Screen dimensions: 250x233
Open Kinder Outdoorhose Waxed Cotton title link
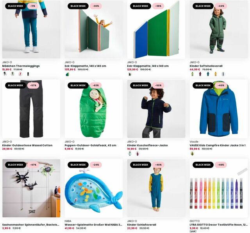pyautogui.click(x=27, y=145)
